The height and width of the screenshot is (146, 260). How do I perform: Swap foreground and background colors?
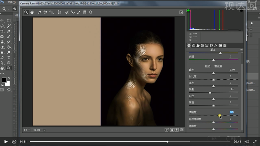[9, 78]
